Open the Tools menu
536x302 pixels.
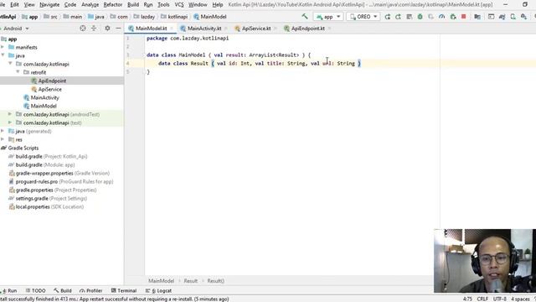click(x=163, y=5)
